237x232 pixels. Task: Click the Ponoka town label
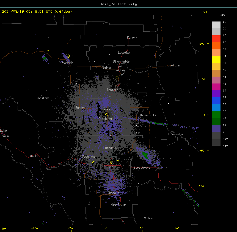click(132, 37)
